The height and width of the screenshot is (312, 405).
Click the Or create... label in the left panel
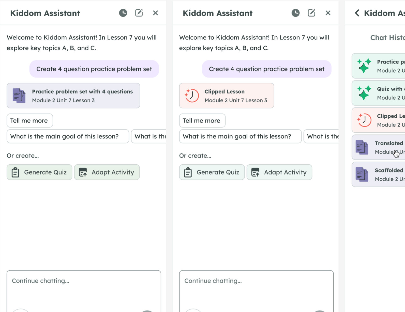coord(23,155)
